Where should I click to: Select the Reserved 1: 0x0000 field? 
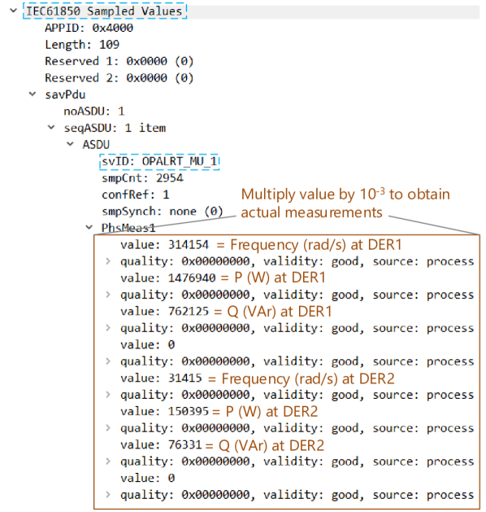tap(119, 61)
